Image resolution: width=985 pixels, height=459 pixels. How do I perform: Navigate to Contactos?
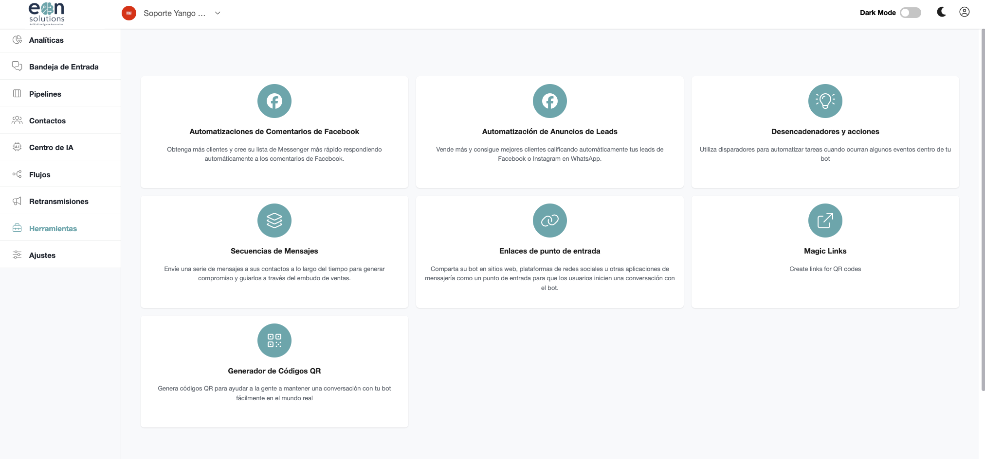click(x=60, y=120)
